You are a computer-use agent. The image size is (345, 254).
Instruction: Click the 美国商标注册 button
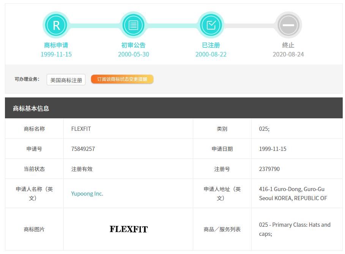(66, 80)
